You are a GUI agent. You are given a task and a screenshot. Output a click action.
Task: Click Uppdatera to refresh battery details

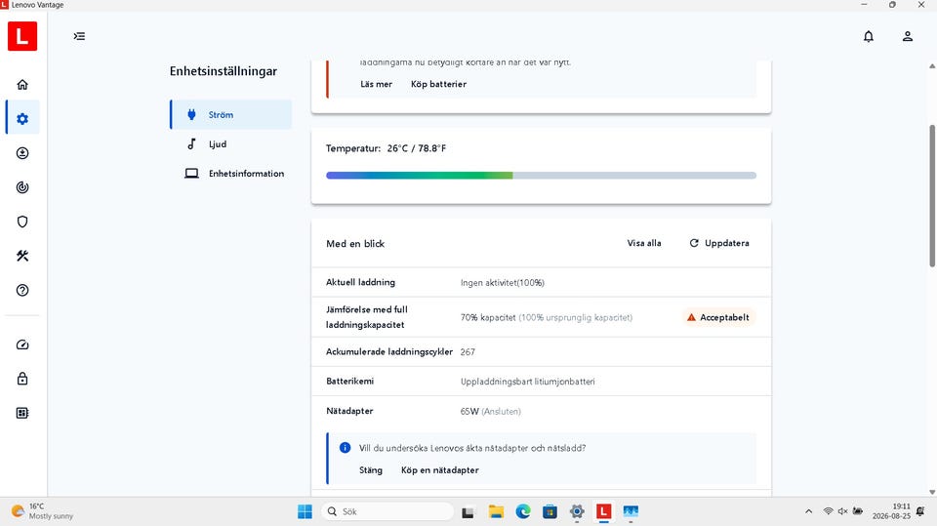pyautogui.click(x=719, y=243)
